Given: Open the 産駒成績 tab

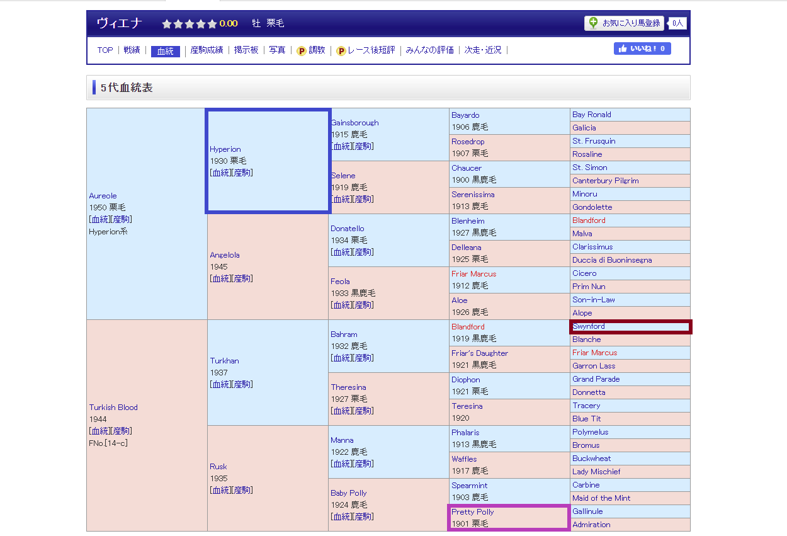Looking at the screenshot, I should click(207, 50).
